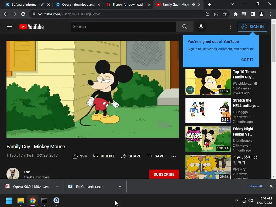Open the Chrome three-dot menu

point(270,14)
